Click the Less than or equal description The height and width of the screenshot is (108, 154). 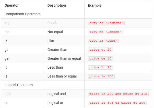coord(62,76)
